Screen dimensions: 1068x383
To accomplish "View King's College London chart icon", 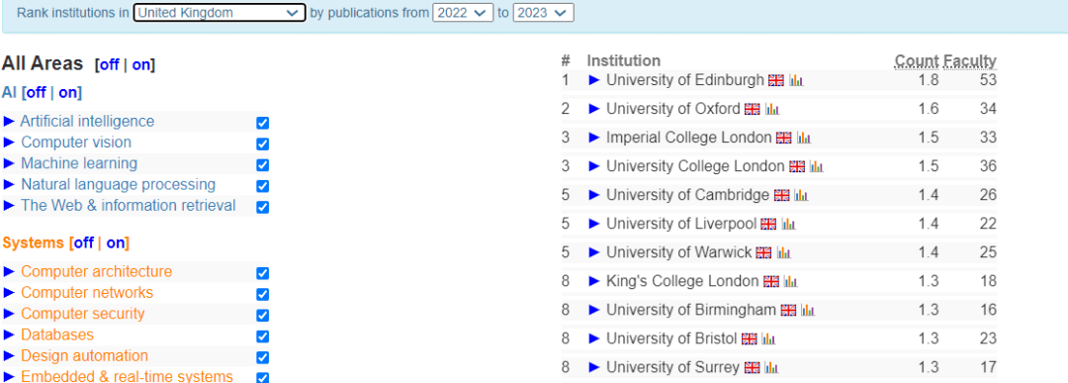I will [x=790, y=281].
